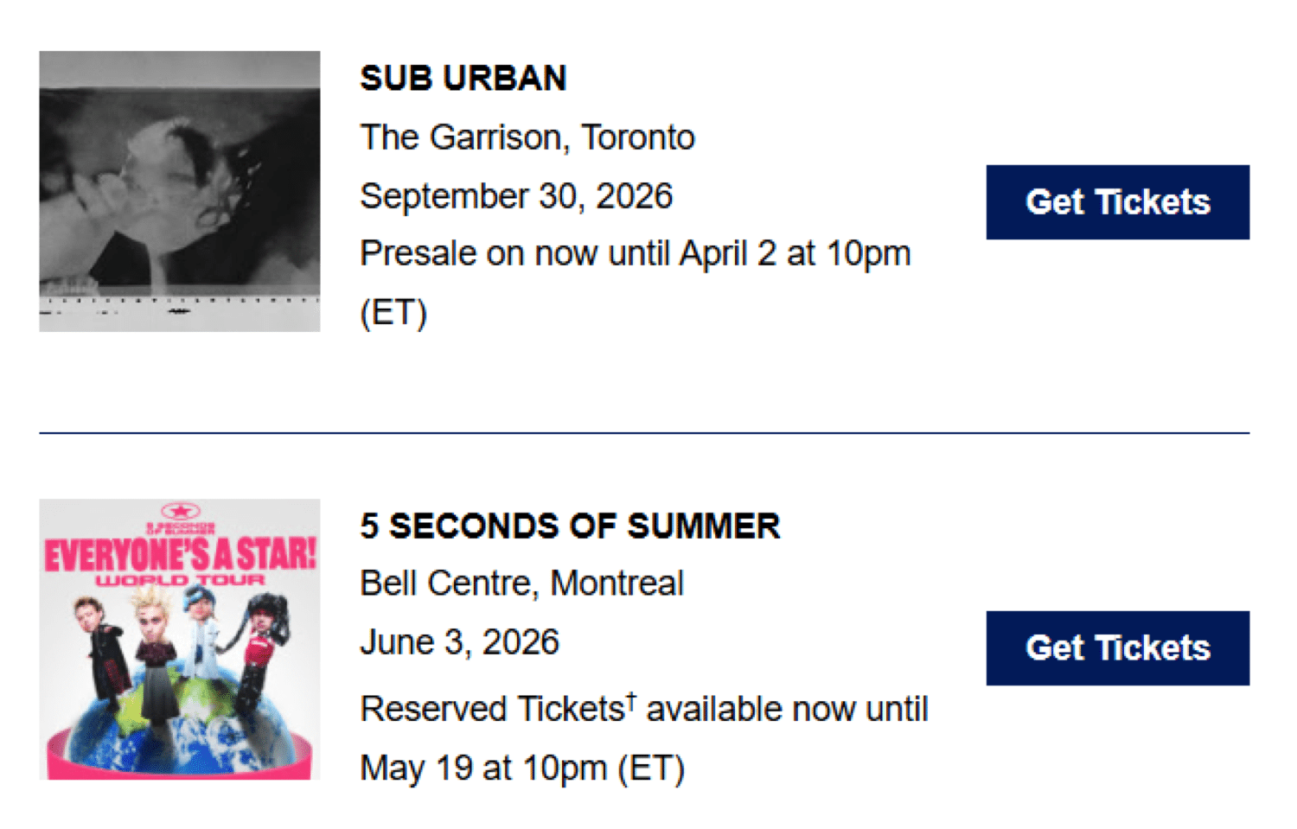The image size is (1297, 829).
Task: Click the Reserved Tickets available now text
Action: click(644, 710)
